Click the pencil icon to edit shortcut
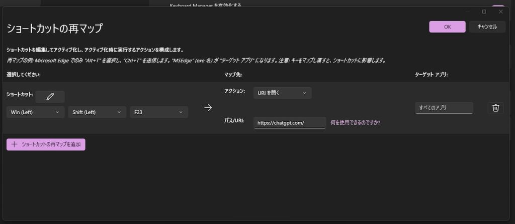 50,96
